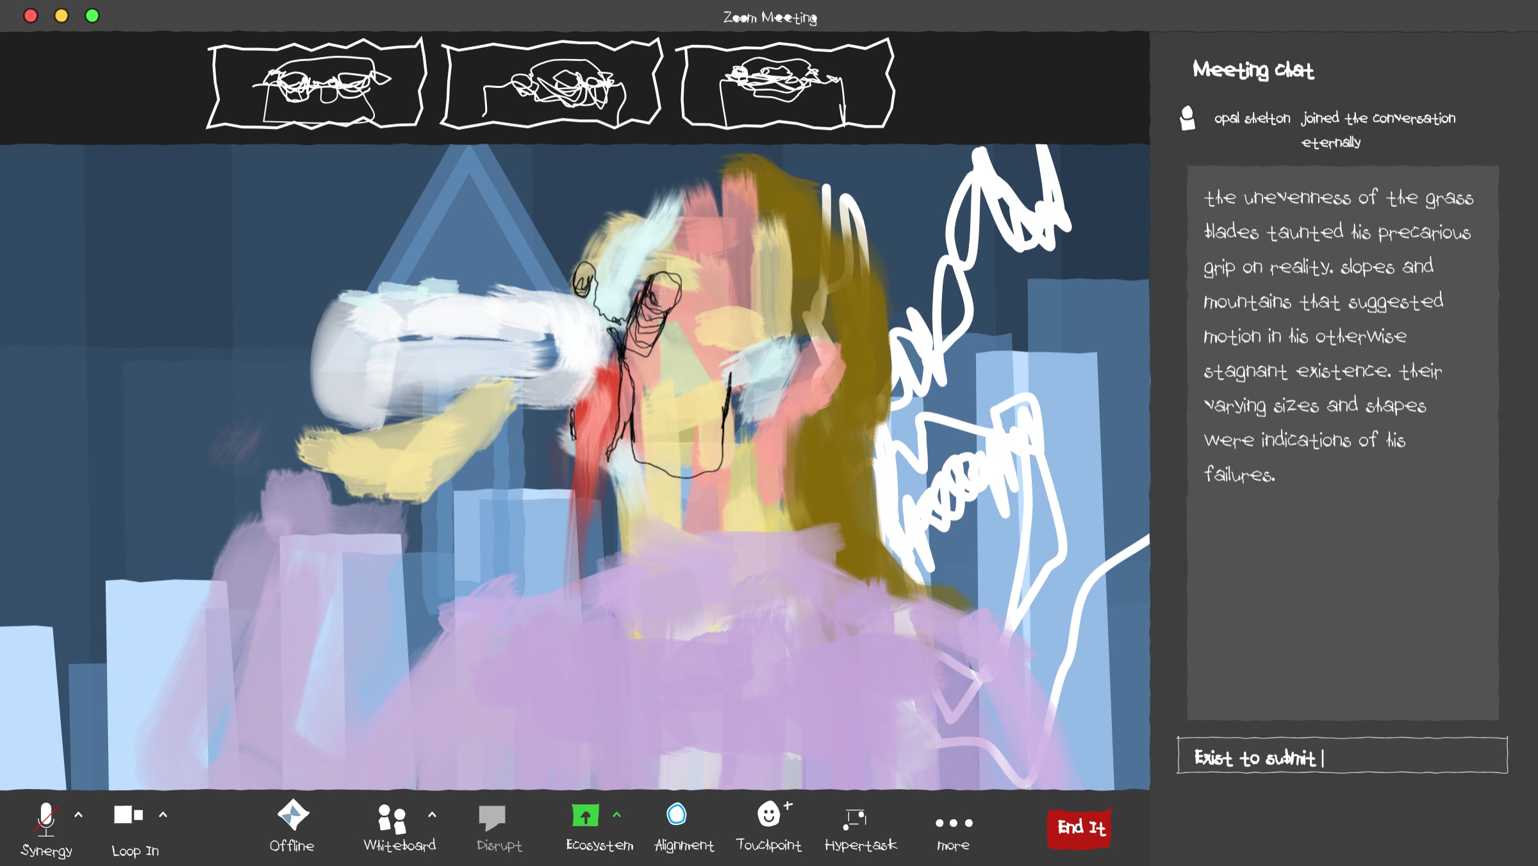Open the Whiteboard participants icon
Viewport: 1538px width, 866px height.
point(392,818)
